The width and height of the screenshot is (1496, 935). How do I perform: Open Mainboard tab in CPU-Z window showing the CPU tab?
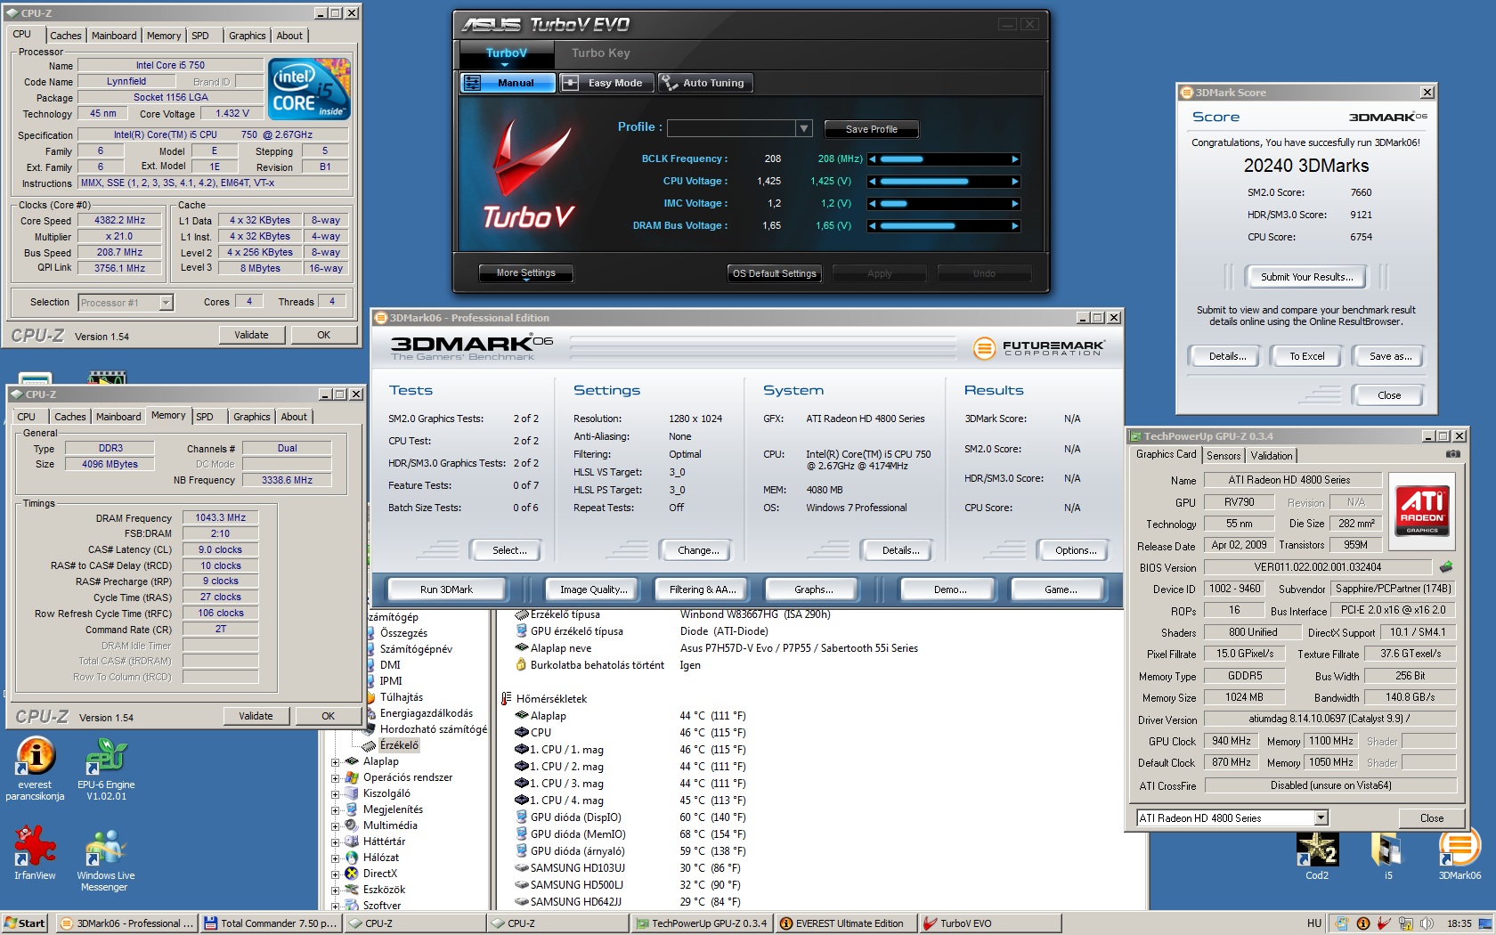pyautogui.click(x=114, y=36)
